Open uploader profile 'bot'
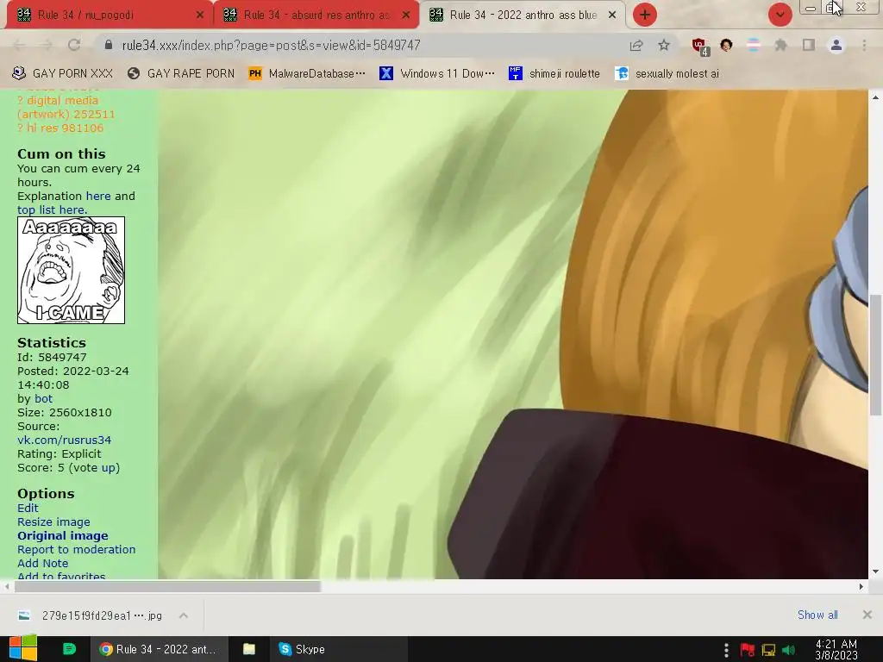This screenshot has height=662, width=883. [x=43, y=398]
